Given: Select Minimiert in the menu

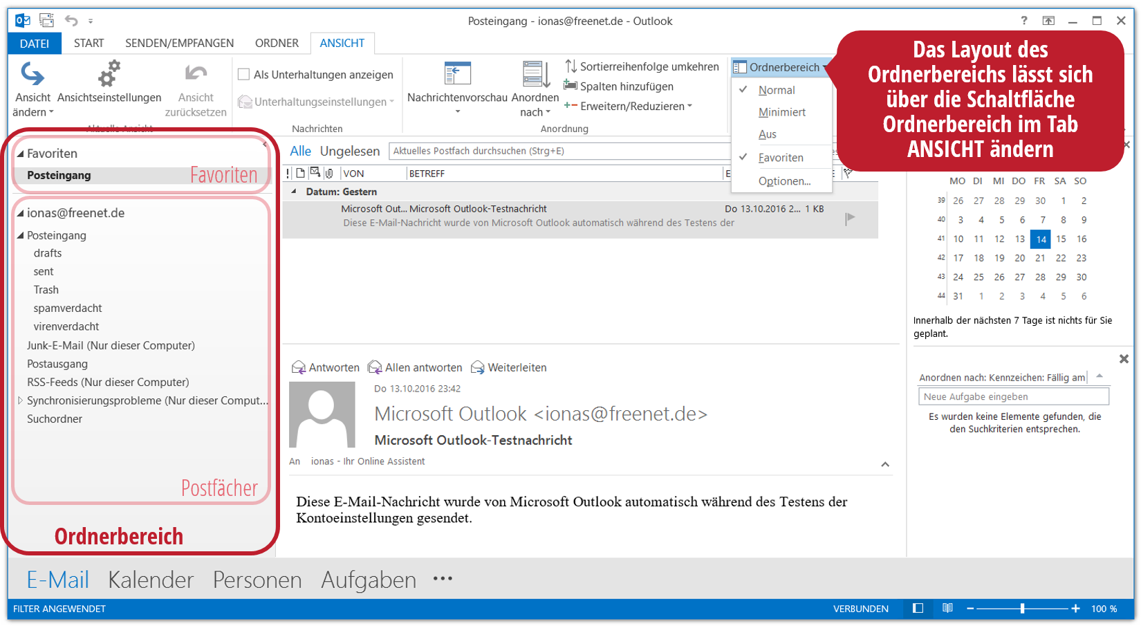Looking at the screenshot, I should click(781, 112).
